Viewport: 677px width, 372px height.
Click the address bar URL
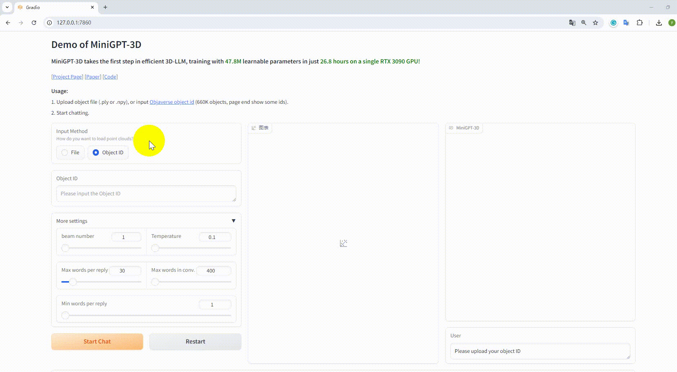click(x=74, y=23)
